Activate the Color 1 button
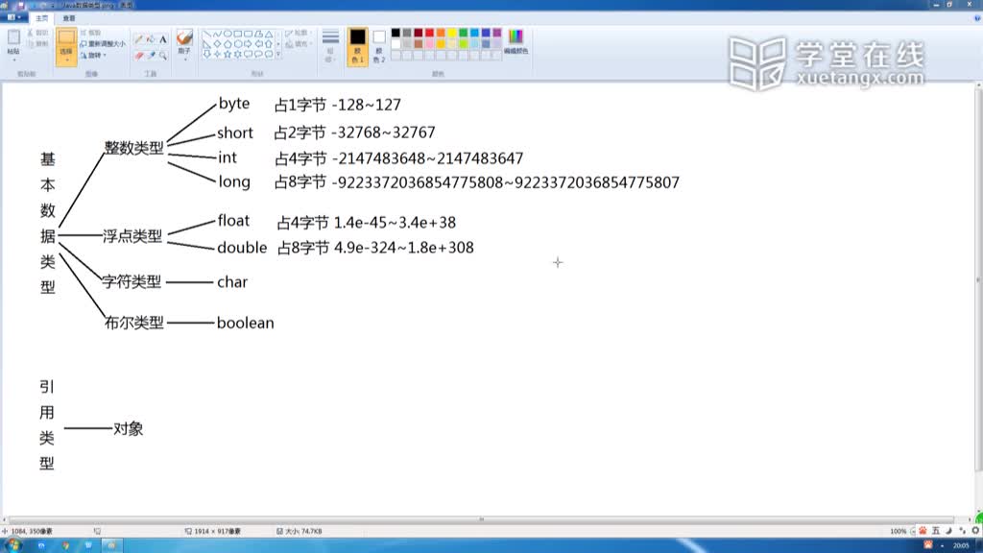 (x=357, y=46)
